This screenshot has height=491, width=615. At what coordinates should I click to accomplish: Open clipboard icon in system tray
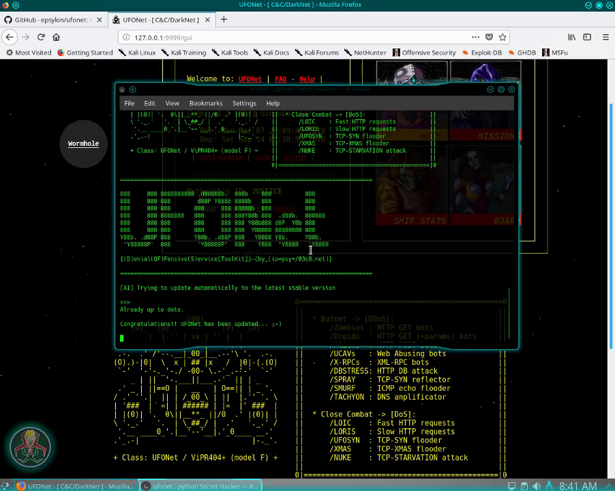pos(524,486)
